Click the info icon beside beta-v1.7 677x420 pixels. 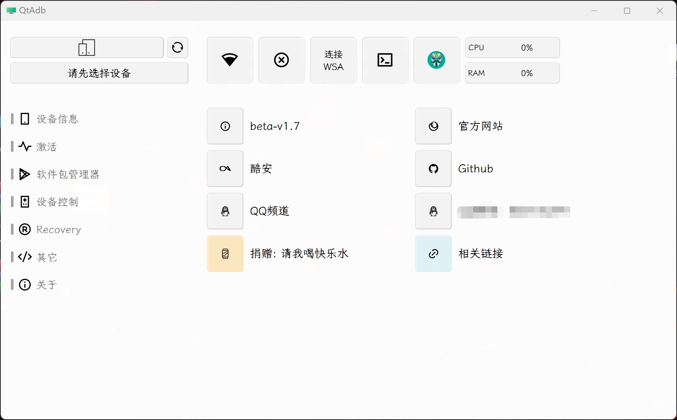225,126
